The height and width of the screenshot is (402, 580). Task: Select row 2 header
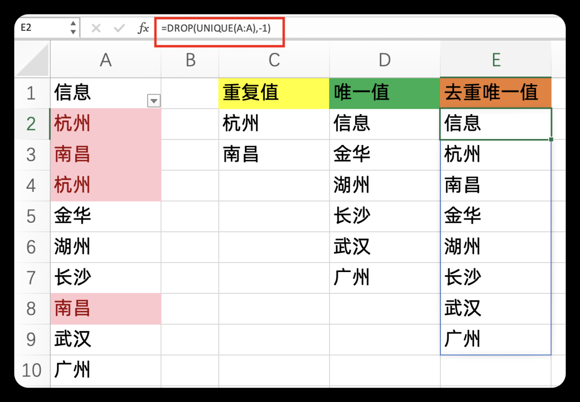(32, 124)
